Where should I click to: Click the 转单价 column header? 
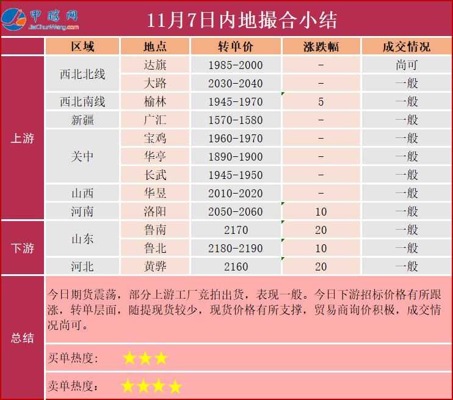tap(236, 47)
